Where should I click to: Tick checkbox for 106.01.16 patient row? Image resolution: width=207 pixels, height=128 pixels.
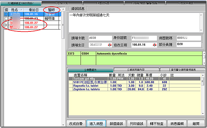[x=6, y=14]
